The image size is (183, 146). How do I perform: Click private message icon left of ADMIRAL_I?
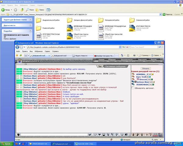point(133,74)
